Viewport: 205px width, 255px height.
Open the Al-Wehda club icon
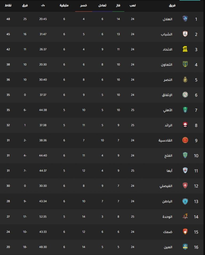pos(185,216)
